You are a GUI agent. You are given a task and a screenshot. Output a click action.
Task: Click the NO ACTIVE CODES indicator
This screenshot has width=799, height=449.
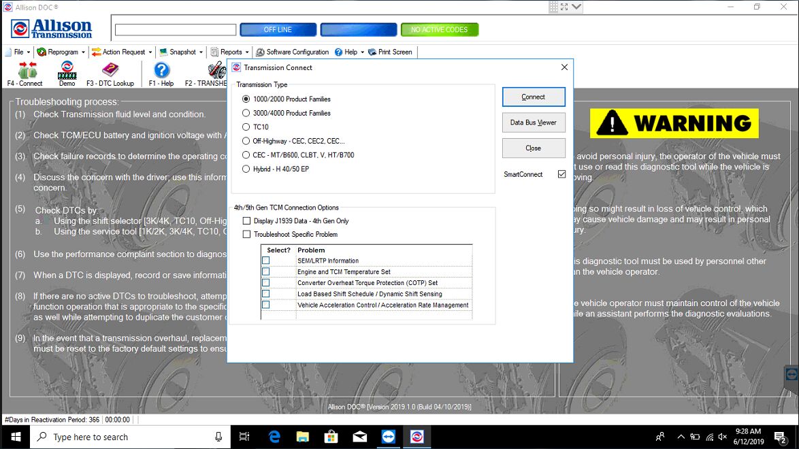tap(440, 29)
